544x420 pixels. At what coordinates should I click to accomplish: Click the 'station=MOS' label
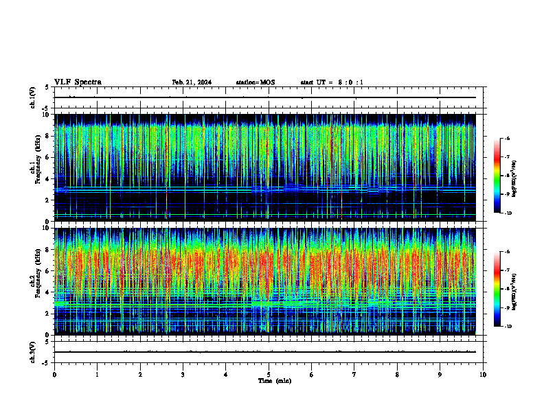pos(256,82)
